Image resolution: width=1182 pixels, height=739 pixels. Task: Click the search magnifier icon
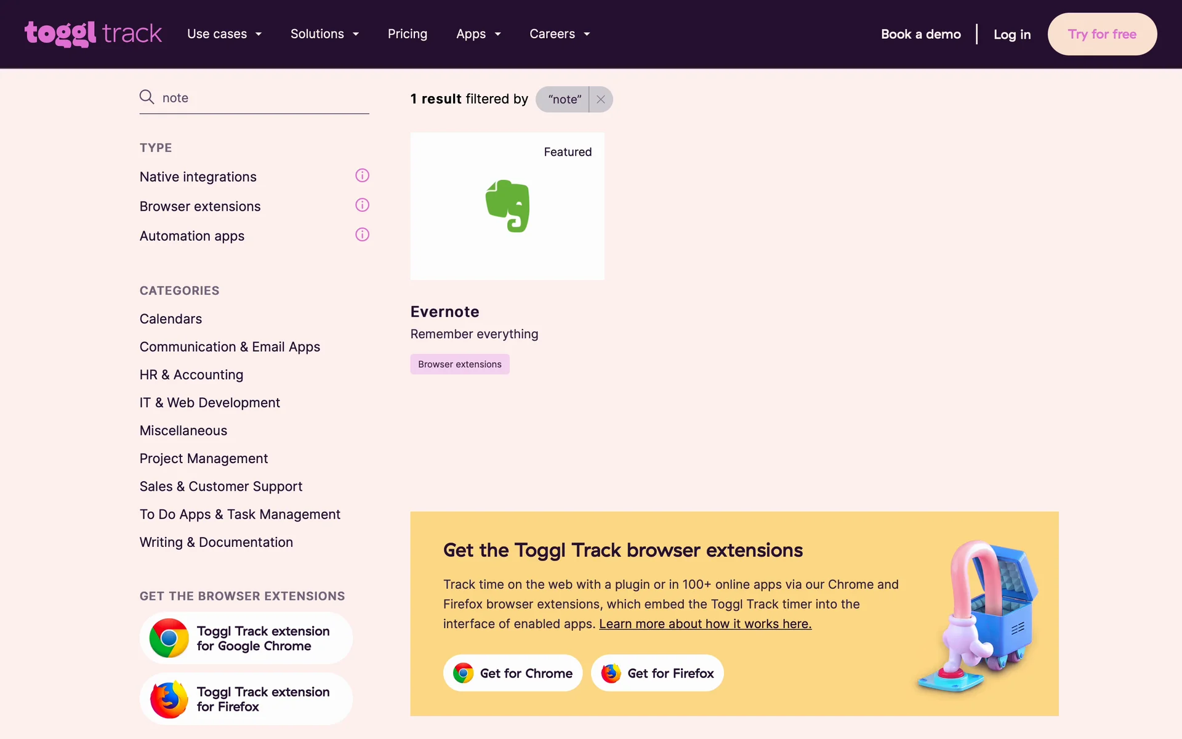click(x=147, y=97)
